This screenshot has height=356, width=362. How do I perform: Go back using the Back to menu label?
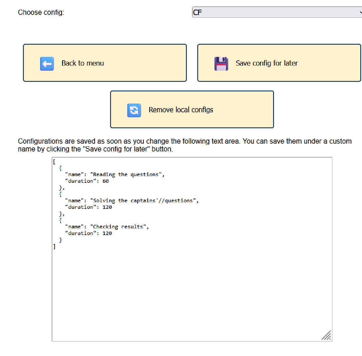[x=83, y=63]
